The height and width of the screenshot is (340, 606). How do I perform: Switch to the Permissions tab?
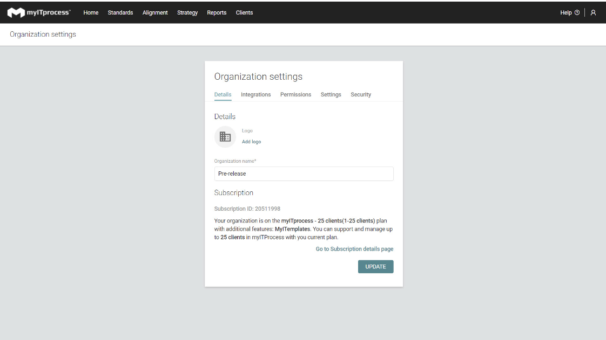295,94
